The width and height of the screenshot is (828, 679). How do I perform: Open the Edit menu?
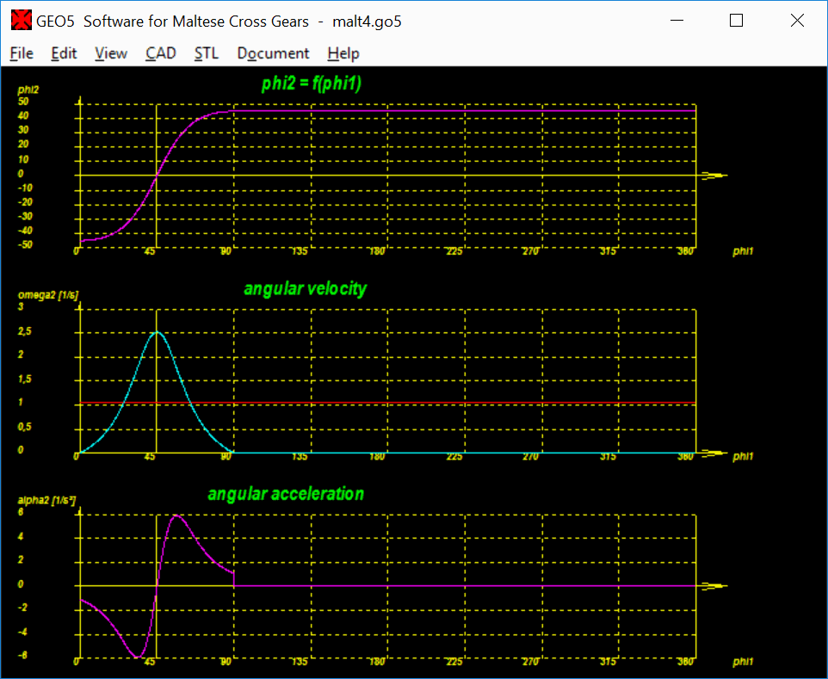click(64, 53)
